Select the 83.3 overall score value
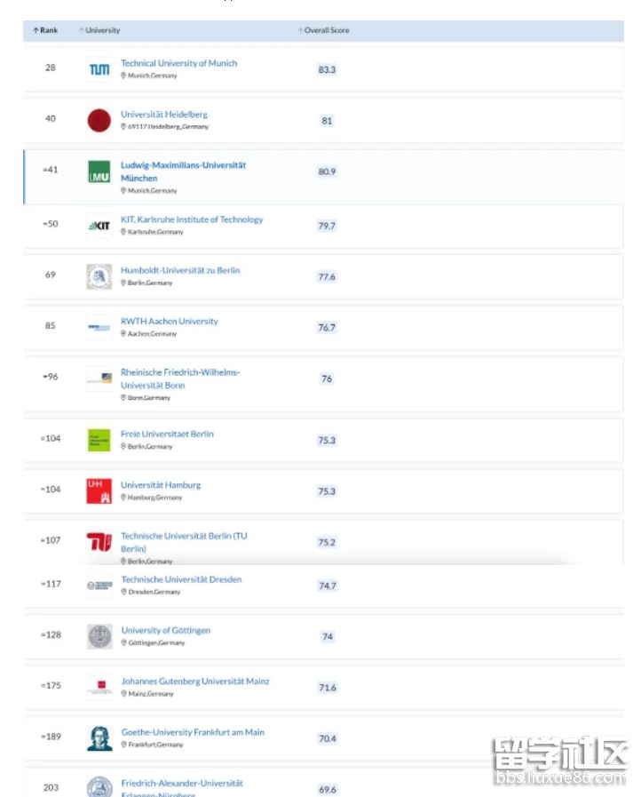 (327, 69)
